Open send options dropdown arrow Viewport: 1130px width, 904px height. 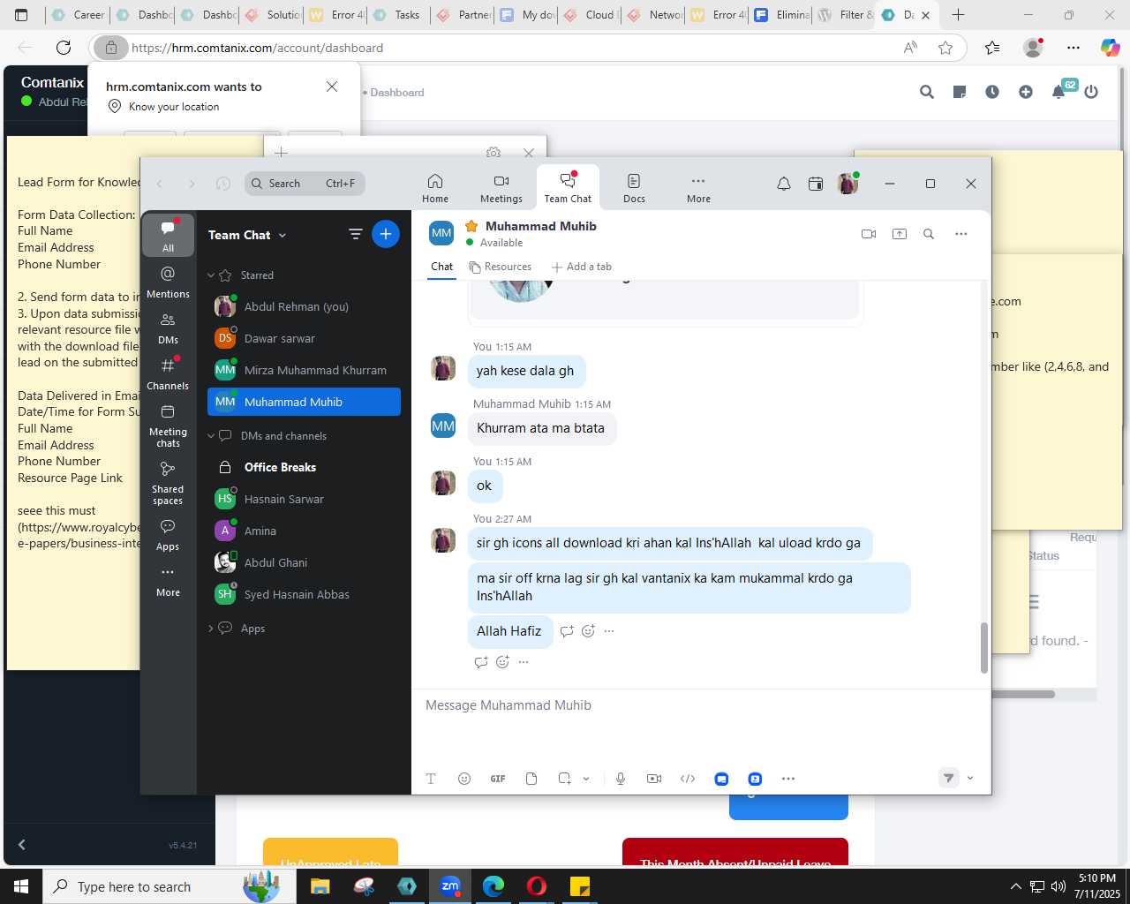[x=970, y=779]
